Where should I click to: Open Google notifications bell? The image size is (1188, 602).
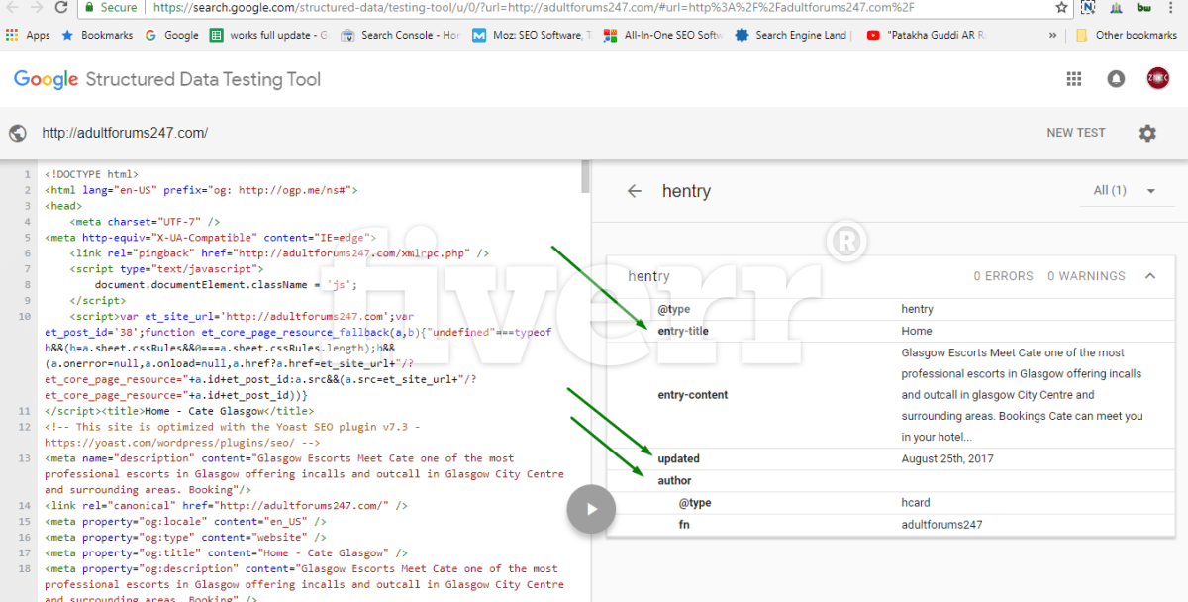click(x=1116, y=79)
